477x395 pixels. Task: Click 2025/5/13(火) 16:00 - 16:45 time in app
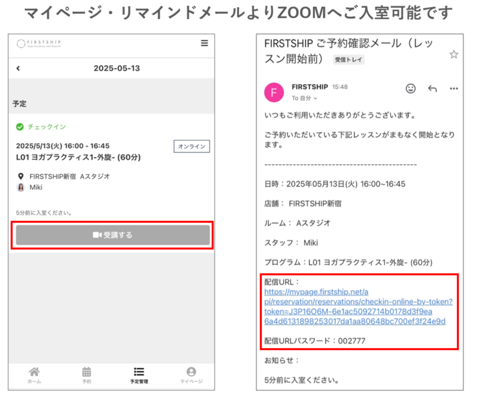coord(63,146)
